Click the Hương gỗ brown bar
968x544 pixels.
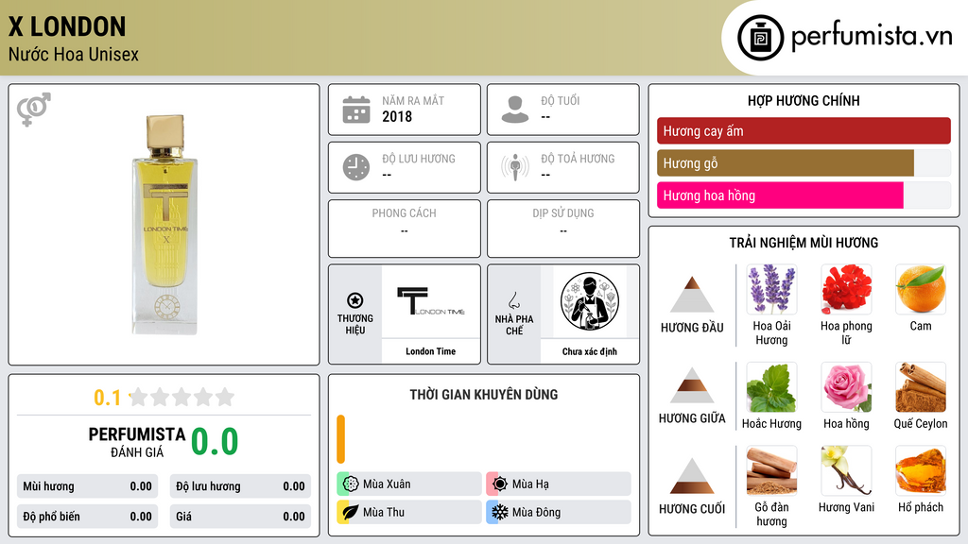786,163
